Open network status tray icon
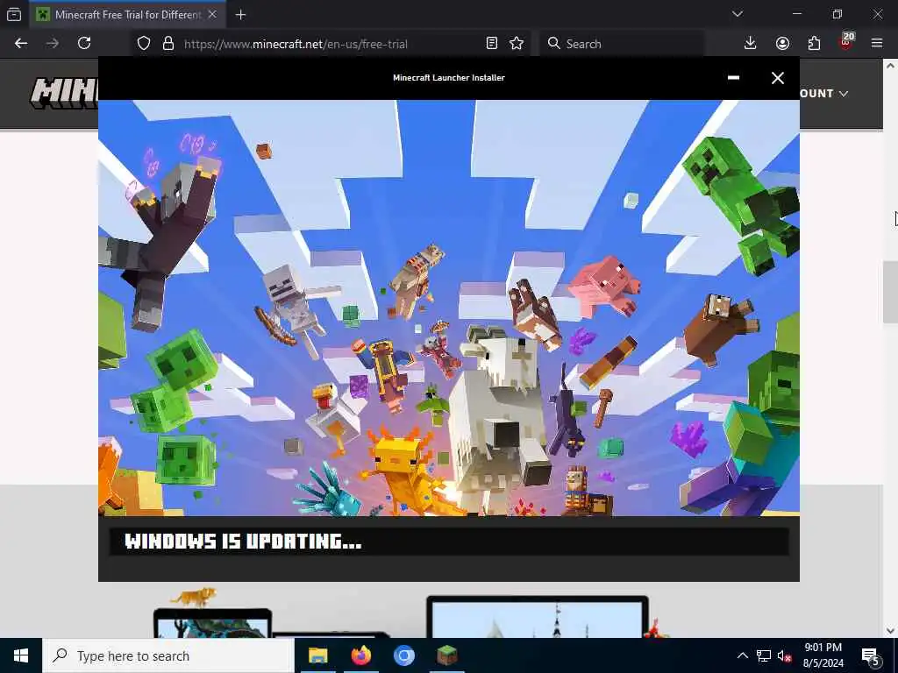 pyautogui.click(x=764, y=655)
